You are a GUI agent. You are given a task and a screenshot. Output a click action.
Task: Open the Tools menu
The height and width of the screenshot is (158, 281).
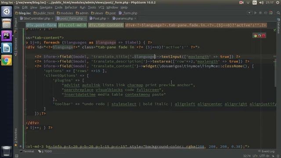92,7
